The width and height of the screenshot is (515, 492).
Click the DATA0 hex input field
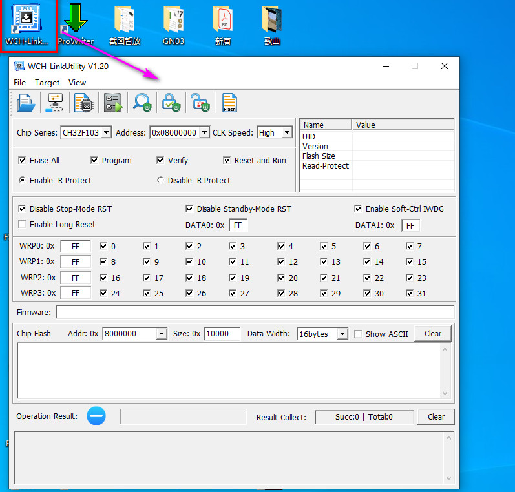point(238,225)
